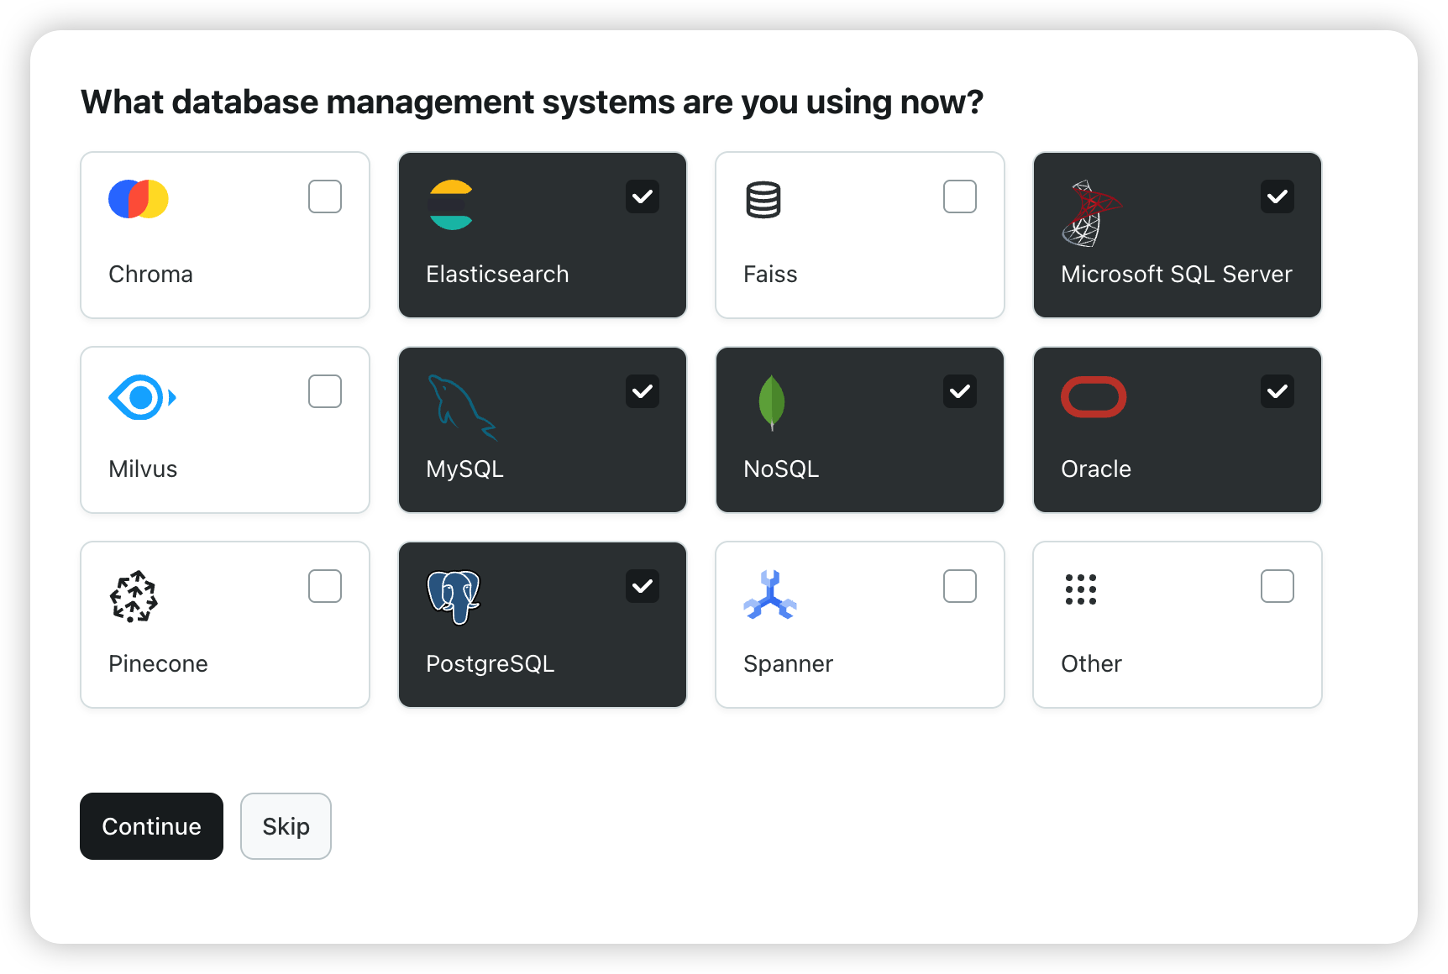Click the MySQL dolphin logo
This screenshot has width=1448, height=974.
pyautogui.click(x=461, y=407)
